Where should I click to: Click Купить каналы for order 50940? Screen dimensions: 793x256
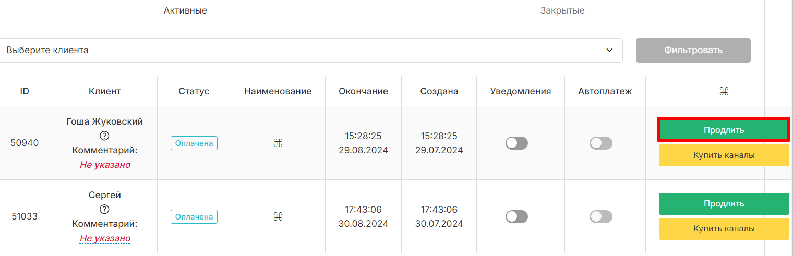[724, 155]
